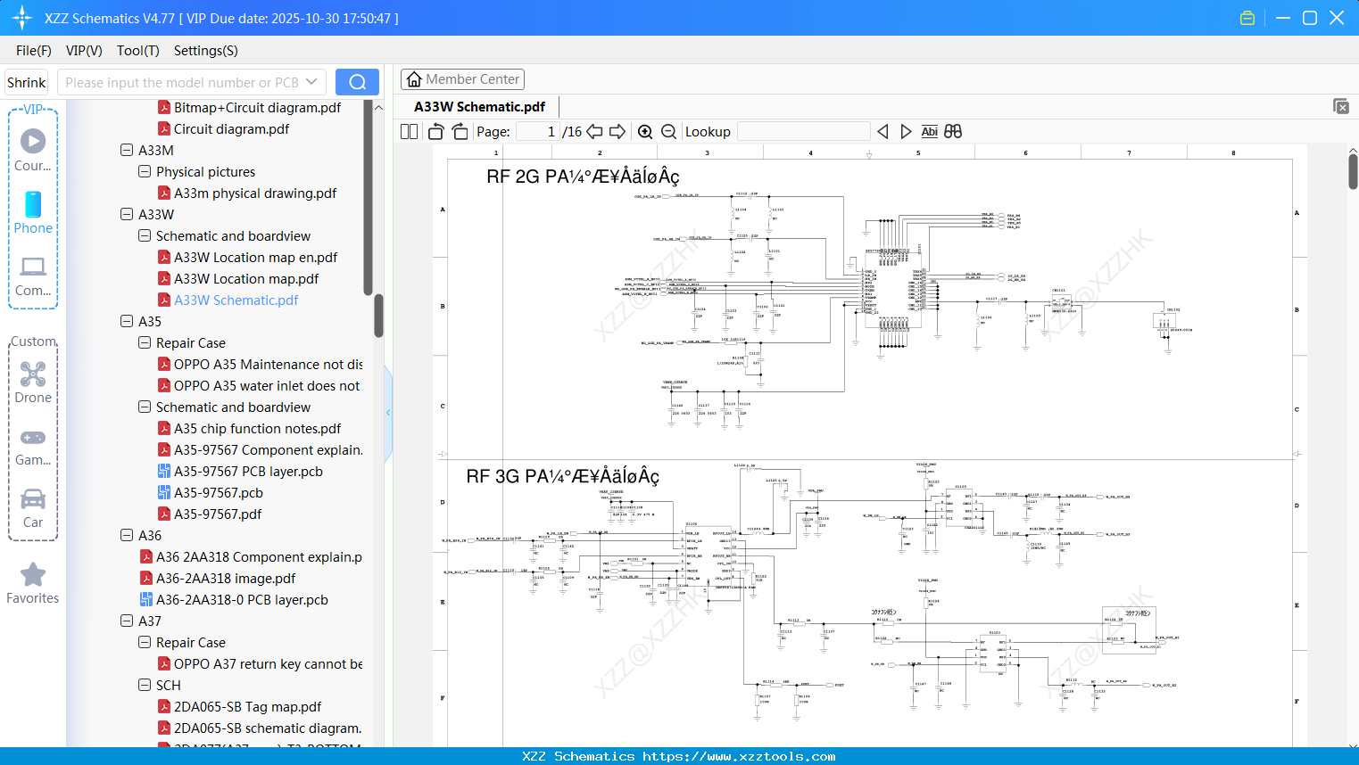Open the printer icon in the title bar
1359x765 pixels.
(1247, 17)
